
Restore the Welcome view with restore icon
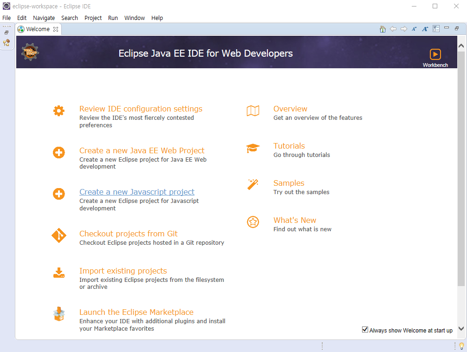click(x=457, y=28)
